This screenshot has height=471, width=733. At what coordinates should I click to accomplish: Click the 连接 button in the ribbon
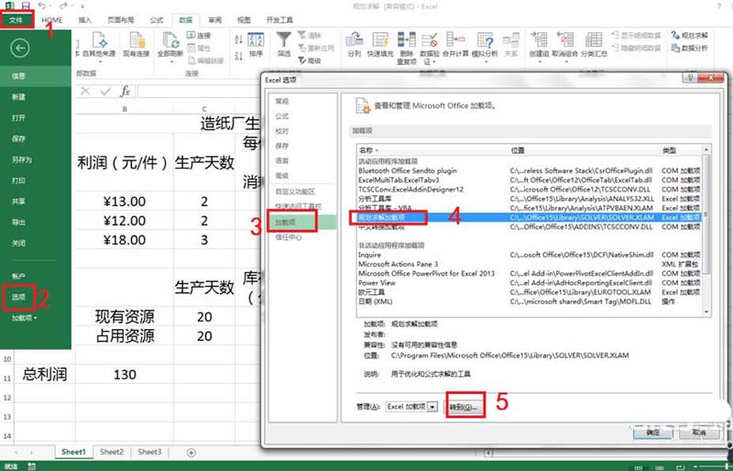click(x=199, y=35)
